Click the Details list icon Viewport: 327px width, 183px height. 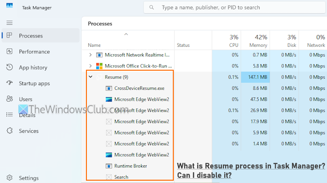click(x=9, y=115)
